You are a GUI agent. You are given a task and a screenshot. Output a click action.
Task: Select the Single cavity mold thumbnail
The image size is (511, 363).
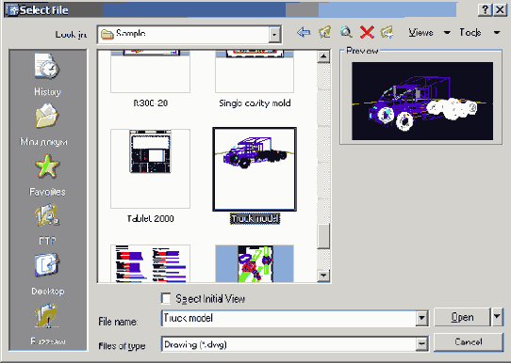coord(255,71)
